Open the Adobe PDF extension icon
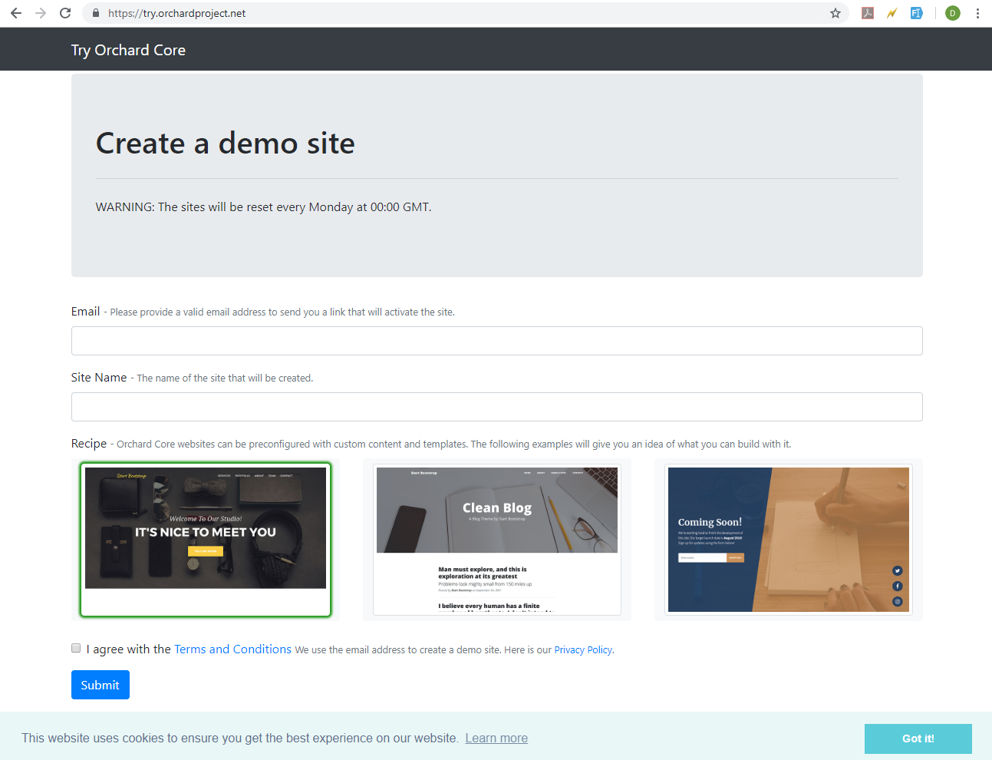 tap(868, 13)
